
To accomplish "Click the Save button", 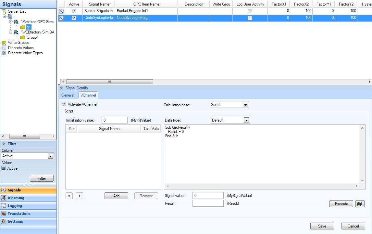I will 322,226.
